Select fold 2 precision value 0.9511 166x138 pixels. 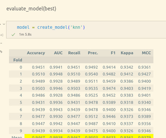(x=91, y=81)
